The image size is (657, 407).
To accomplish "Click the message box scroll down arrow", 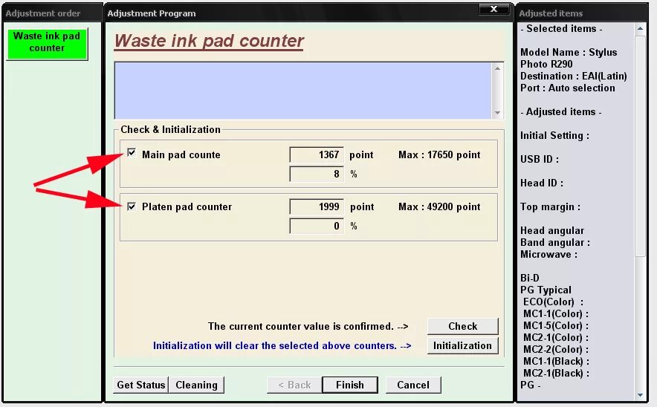I will tap(497, 113).
